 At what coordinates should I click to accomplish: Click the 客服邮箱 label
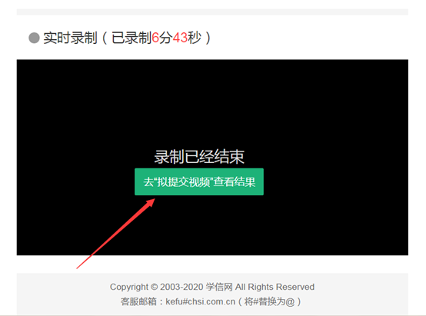138,301
